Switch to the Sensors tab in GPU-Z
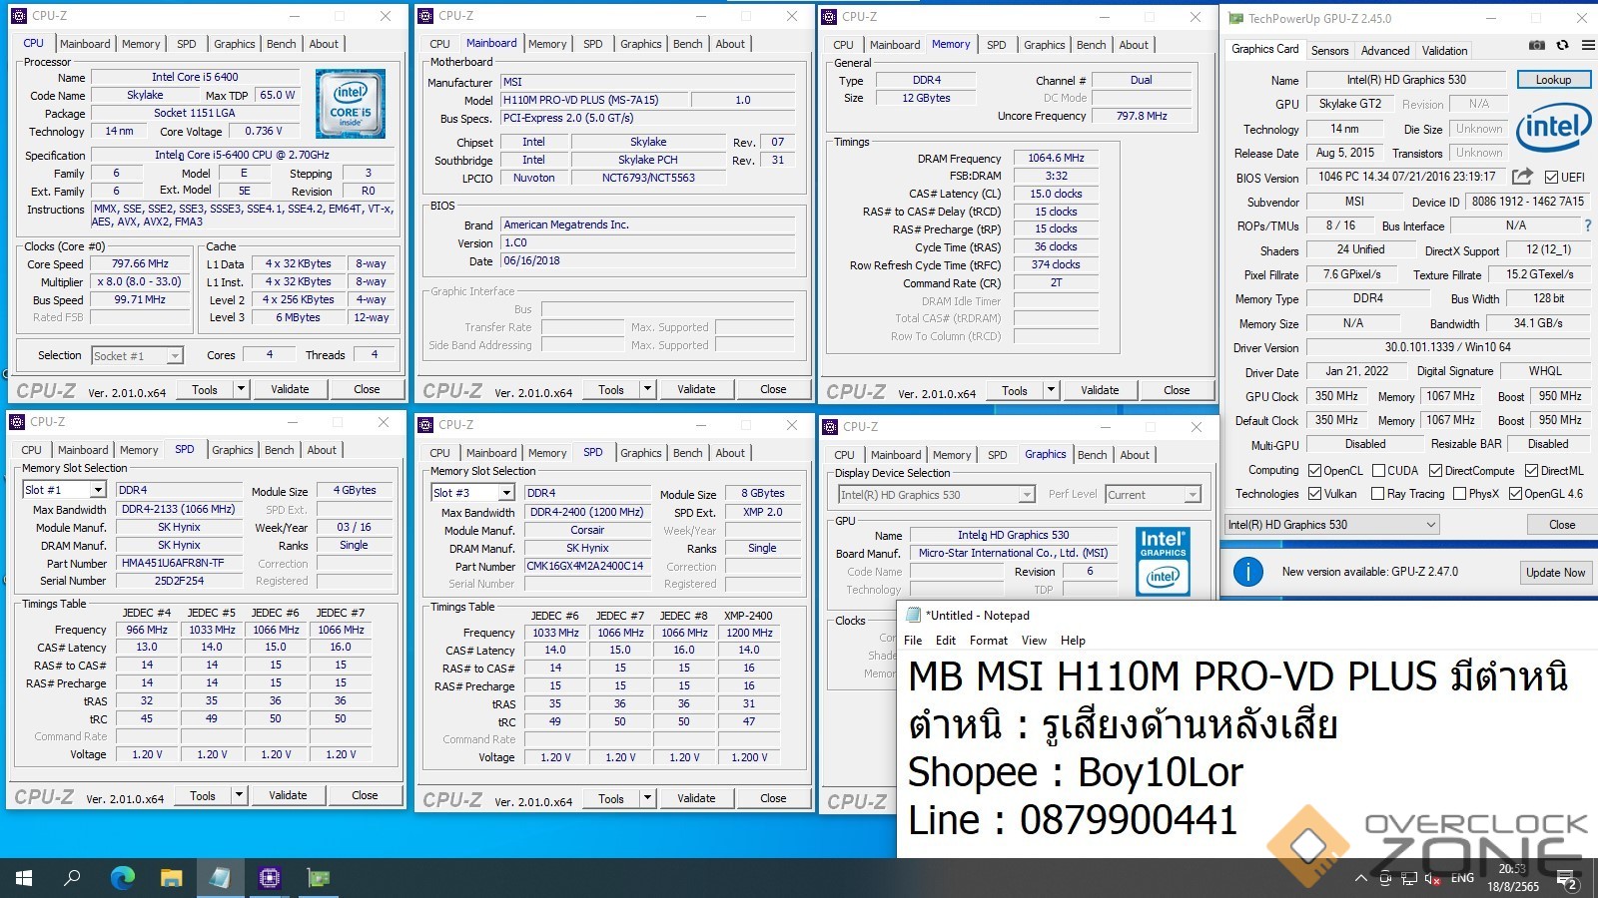The image size is (1598, 898). point(1329,51)
